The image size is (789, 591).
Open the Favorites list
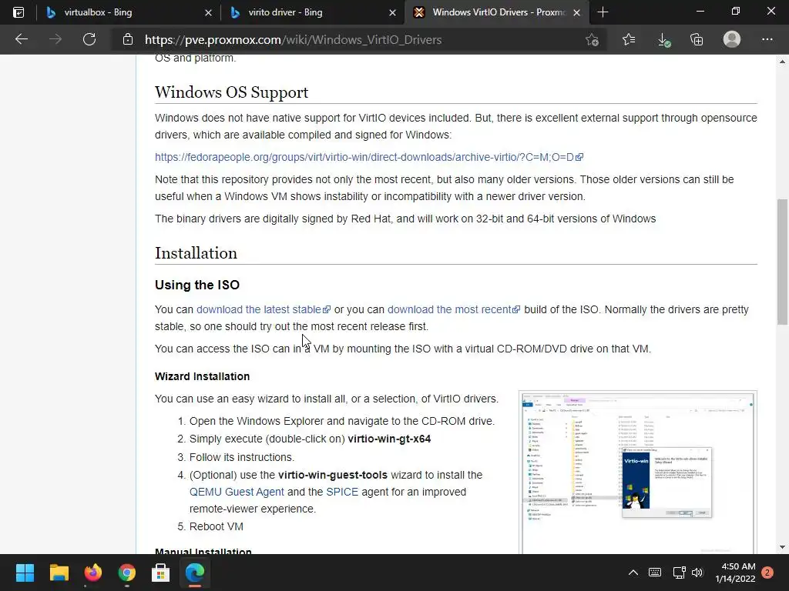629,39
